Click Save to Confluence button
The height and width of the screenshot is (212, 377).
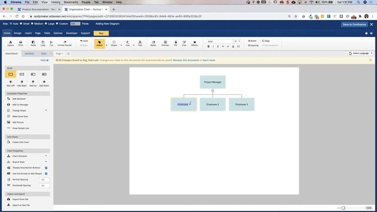355,25
